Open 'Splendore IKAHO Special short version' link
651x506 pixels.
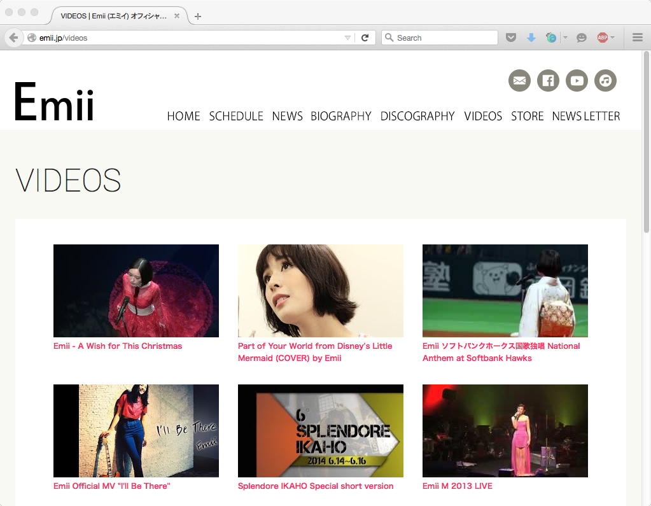(316, 486)
